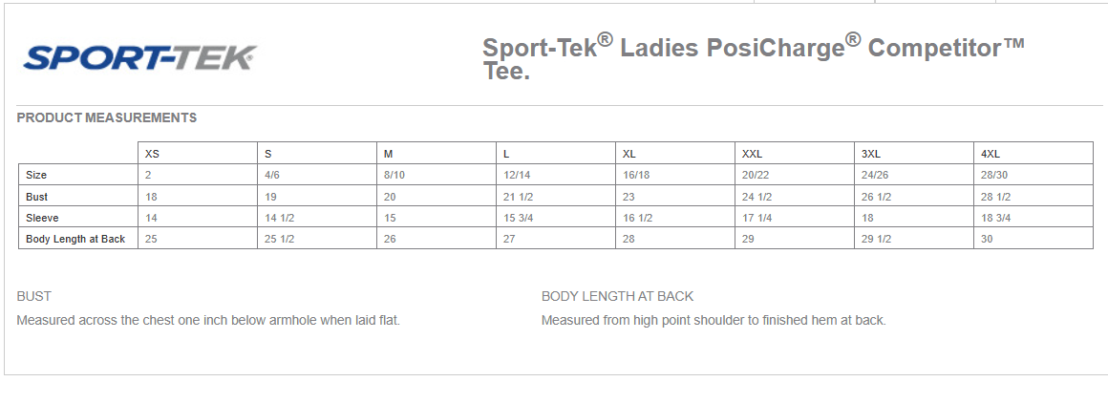Select the 3XL column header

[871, 154]
